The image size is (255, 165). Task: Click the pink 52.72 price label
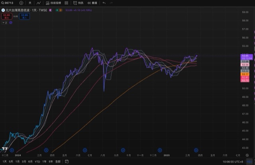[x=245, y=81]
